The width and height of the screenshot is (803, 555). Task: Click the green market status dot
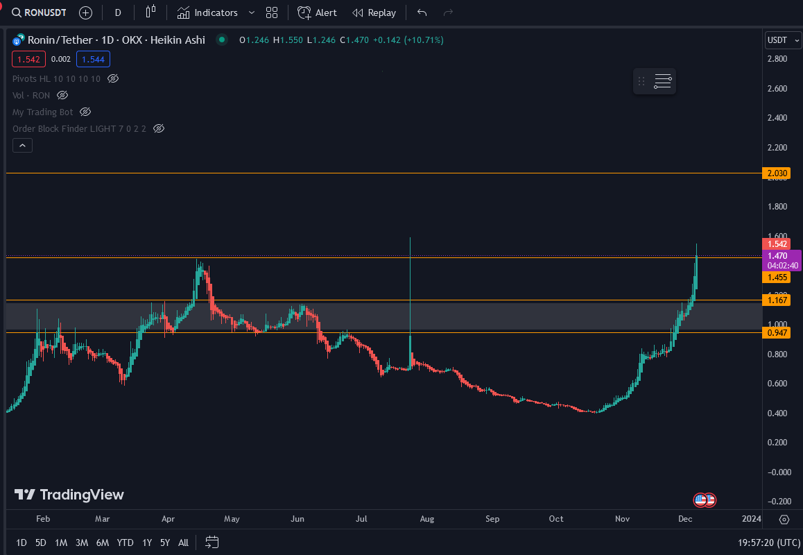click(x=222, y=40)
